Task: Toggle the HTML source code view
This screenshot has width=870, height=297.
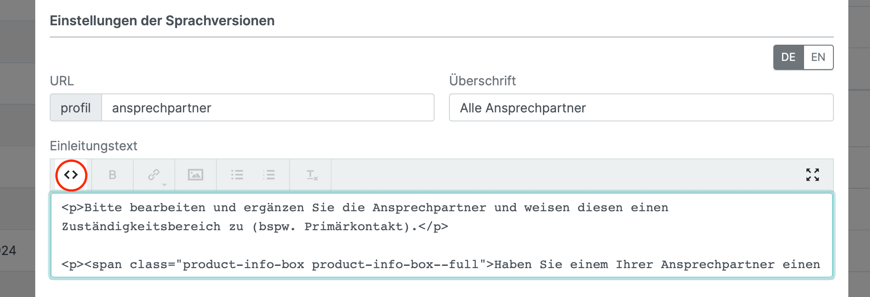Action: click(71, 175)
